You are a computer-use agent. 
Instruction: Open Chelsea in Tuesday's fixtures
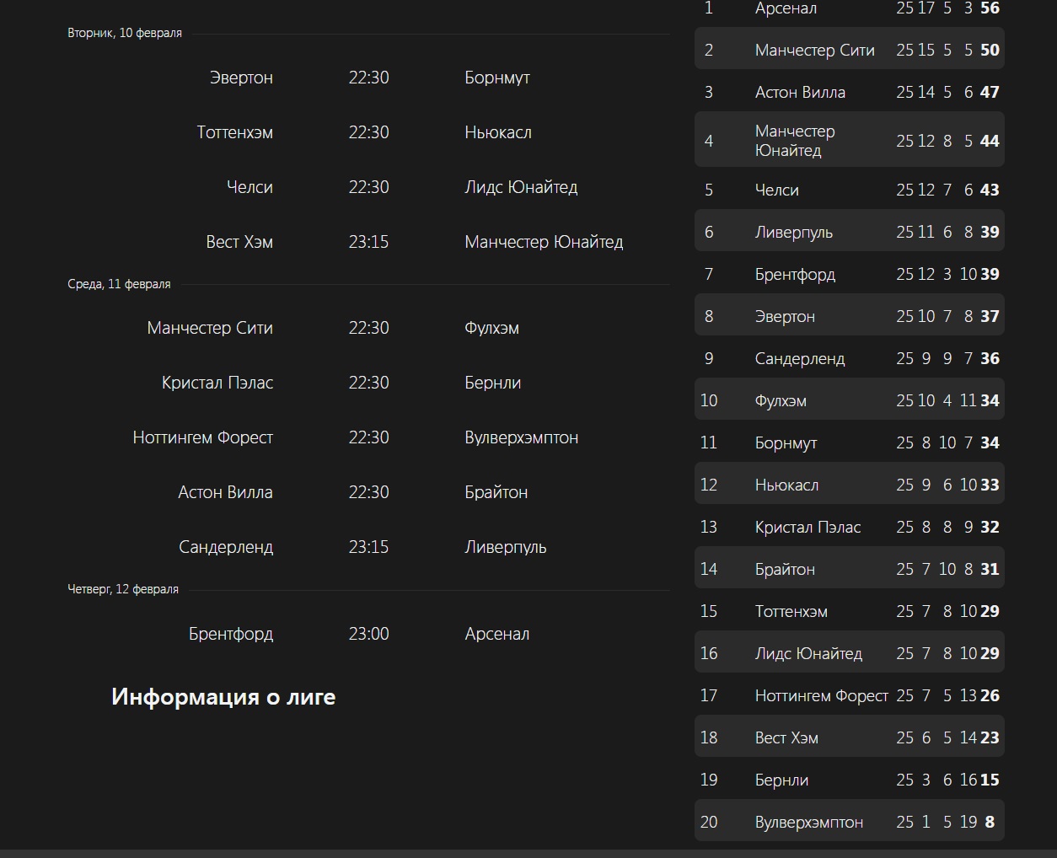click(x=249, y=187)
